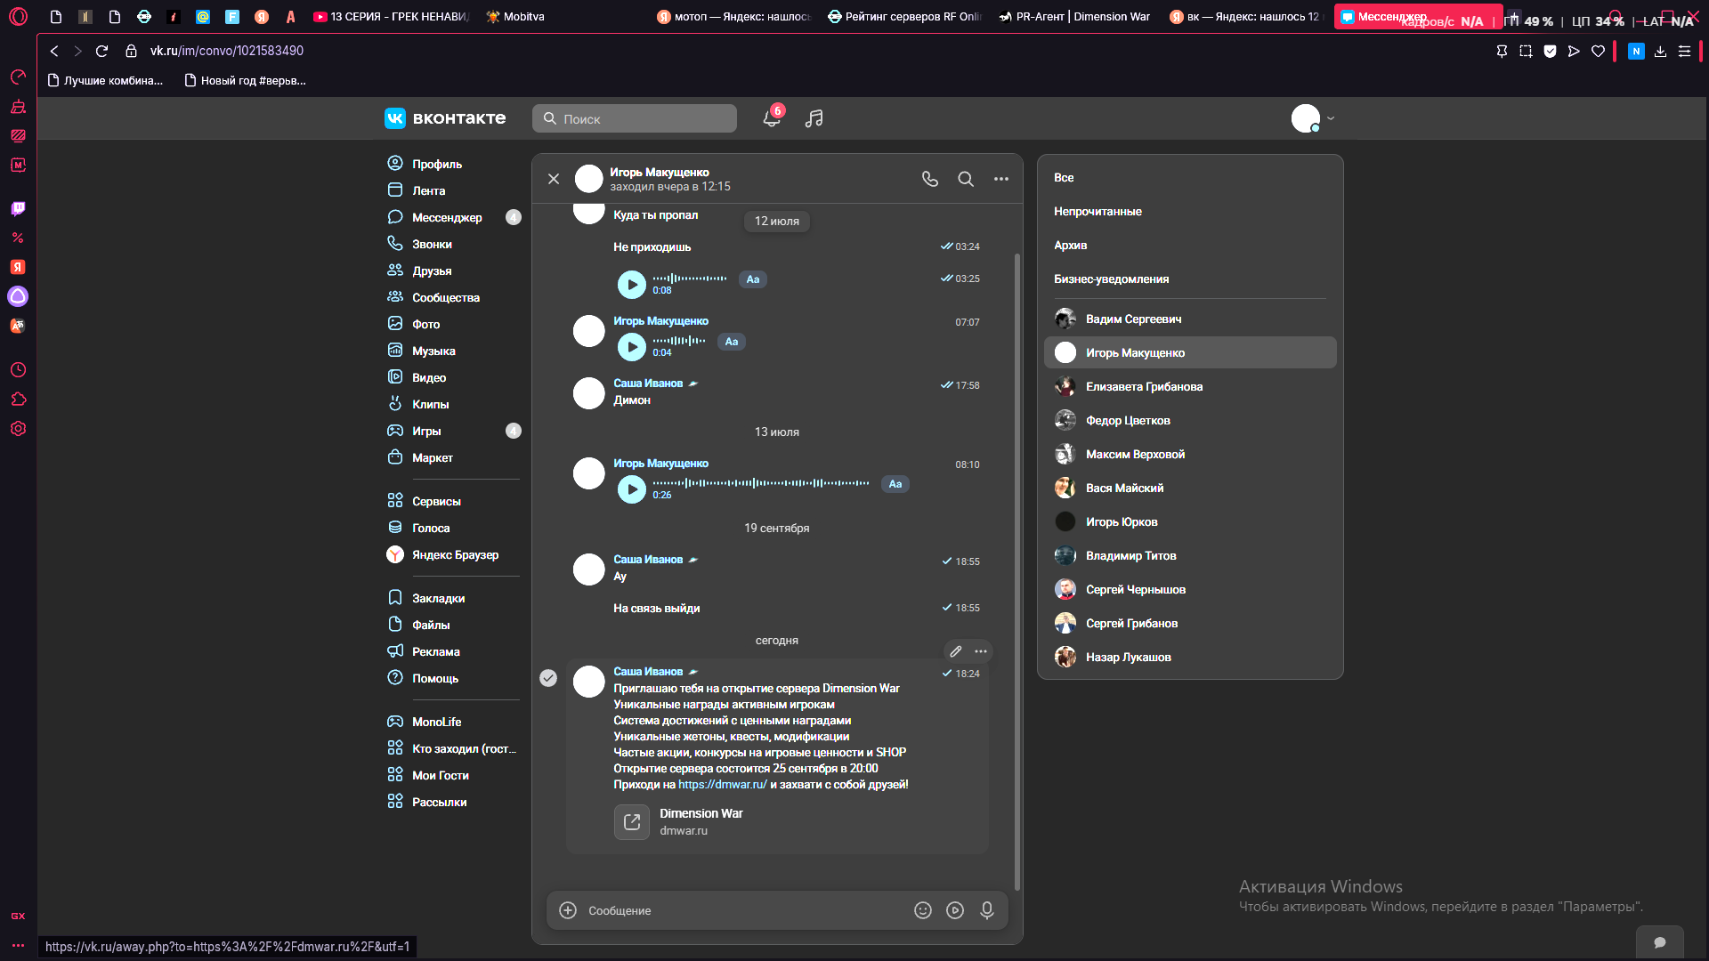Focus the Поиск search field
This screenshot has width=1709, height=961.
[x=635, y=118]
